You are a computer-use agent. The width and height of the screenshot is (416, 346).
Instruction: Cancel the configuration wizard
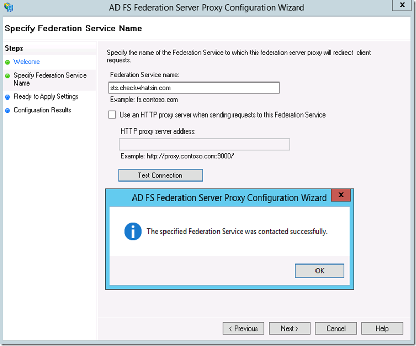pos(336,328)
